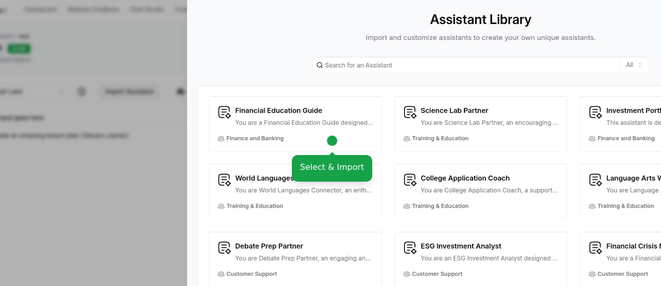Click people icon on Language Arts card

click(x=592, y=206)
